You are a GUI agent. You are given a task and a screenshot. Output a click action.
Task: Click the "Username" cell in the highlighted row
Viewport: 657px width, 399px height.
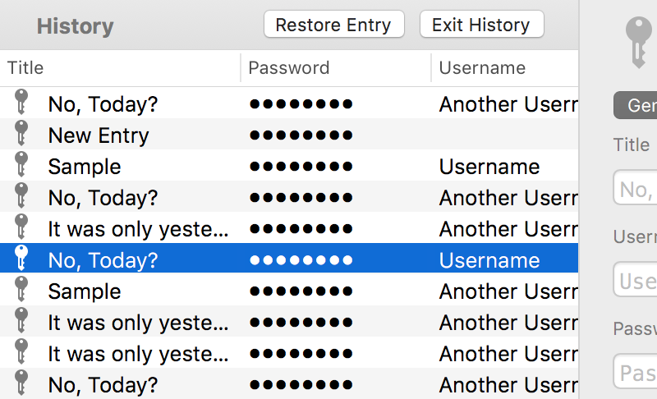(489, 260)
